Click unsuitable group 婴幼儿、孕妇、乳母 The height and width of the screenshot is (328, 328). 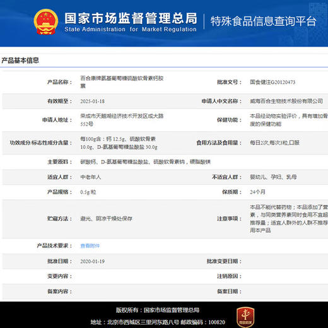273,177
